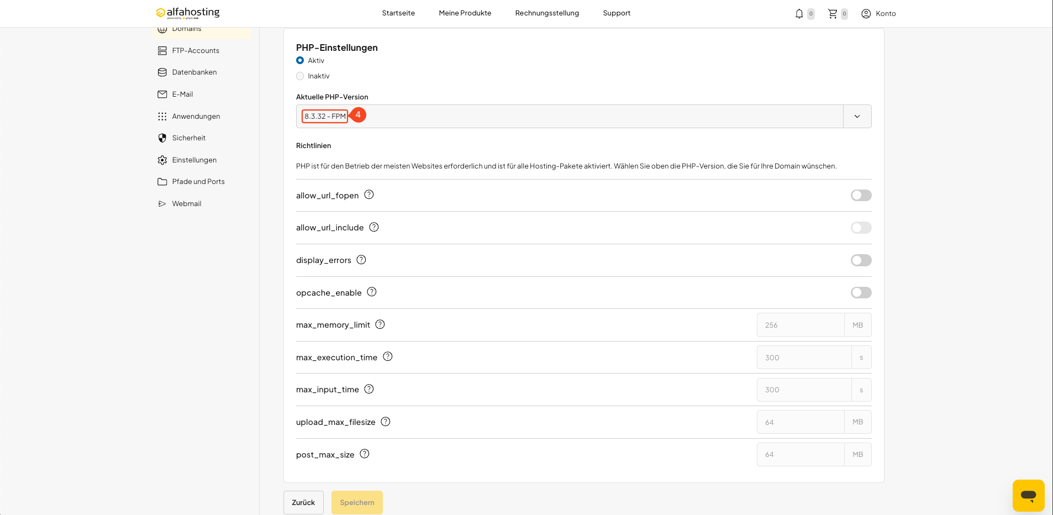Screen dimensions: 1053x515
Task: Click the Einstellungen gear icon
Action: pos(162,160)
